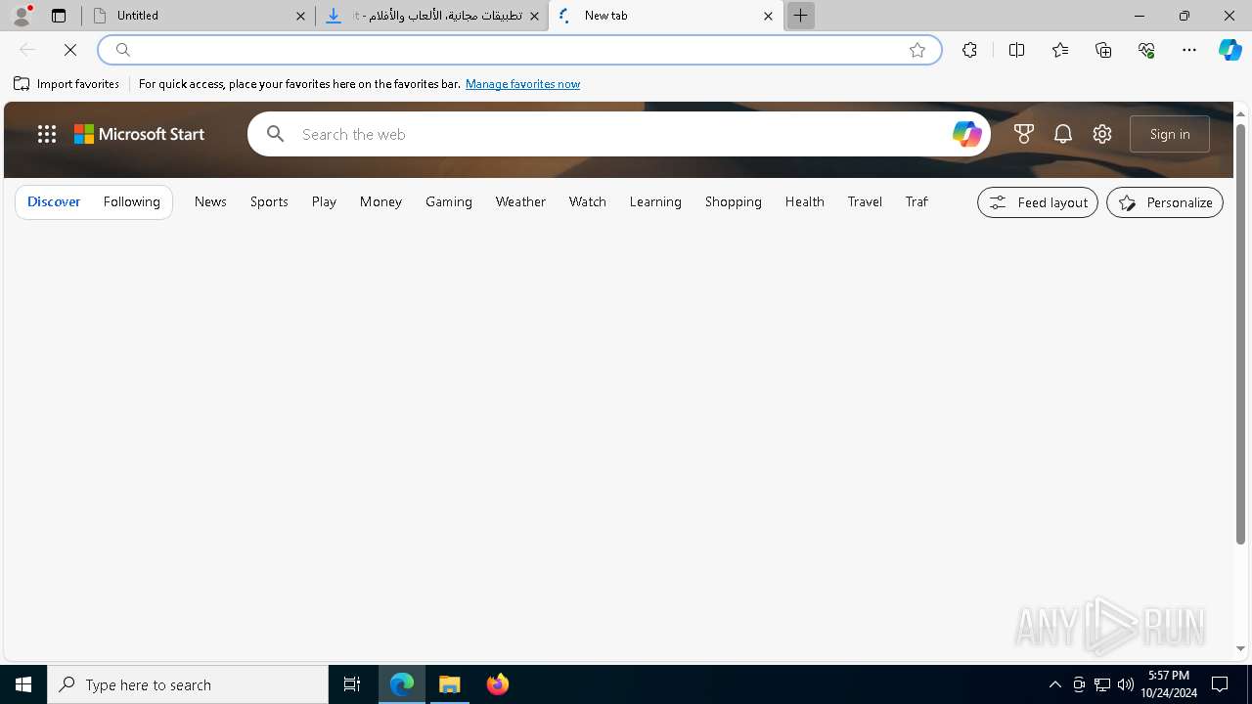Open the Money category
The image size is (1252, 704).
[x=380, y=201]
